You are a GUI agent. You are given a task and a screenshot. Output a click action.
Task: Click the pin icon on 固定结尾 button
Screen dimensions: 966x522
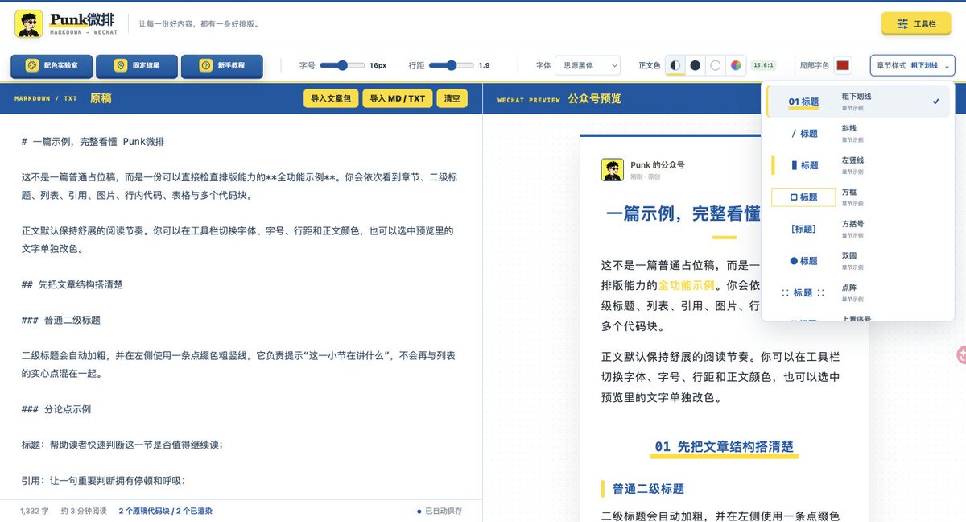tap(120, 66)
